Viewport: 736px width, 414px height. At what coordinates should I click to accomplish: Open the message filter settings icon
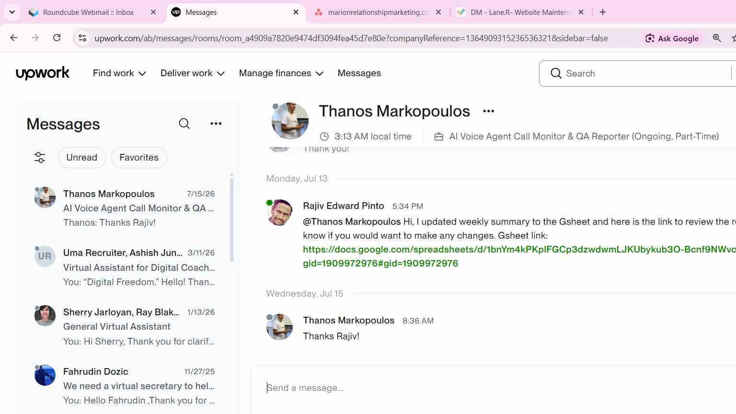(40, 158)
